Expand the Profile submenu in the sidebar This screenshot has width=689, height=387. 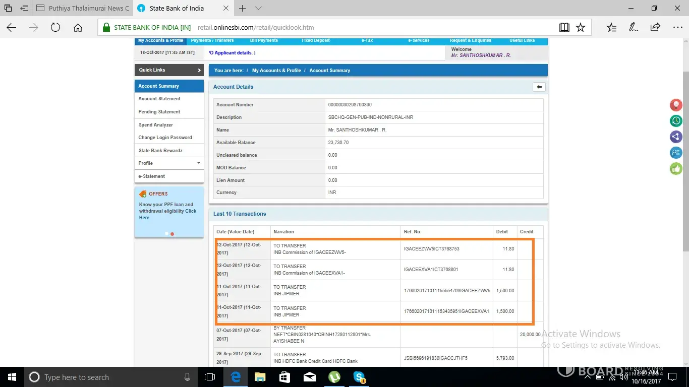[x=198, y=163]
